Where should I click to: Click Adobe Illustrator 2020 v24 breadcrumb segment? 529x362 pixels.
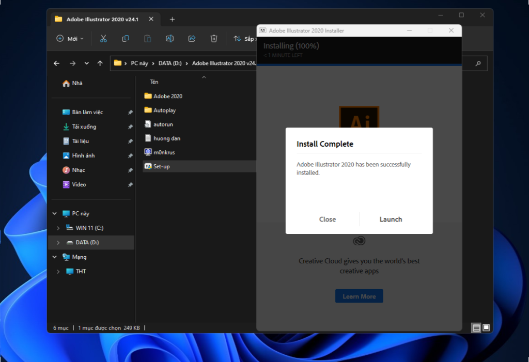pyautogui.click(x=224, y=64)
